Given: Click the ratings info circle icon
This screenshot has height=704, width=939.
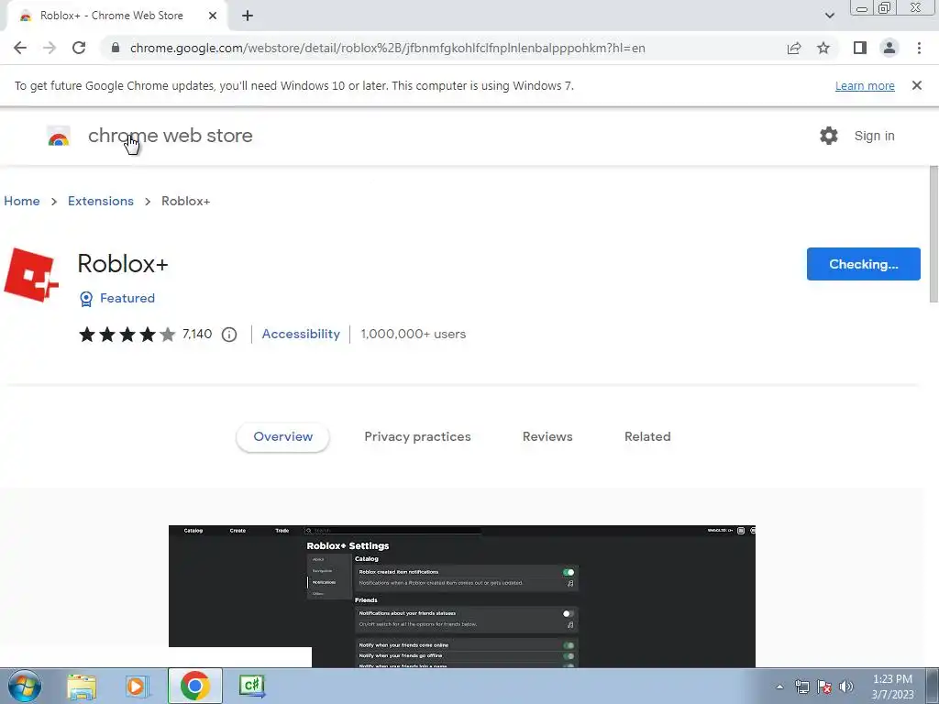Looking at the screenshot, I should (229, 335).
